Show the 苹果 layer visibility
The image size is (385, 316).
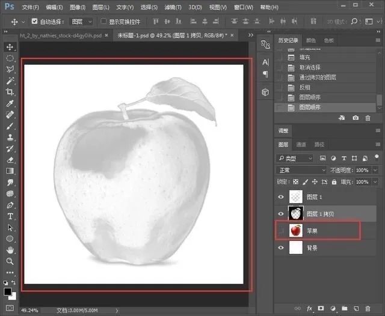(x=281, y=230)
